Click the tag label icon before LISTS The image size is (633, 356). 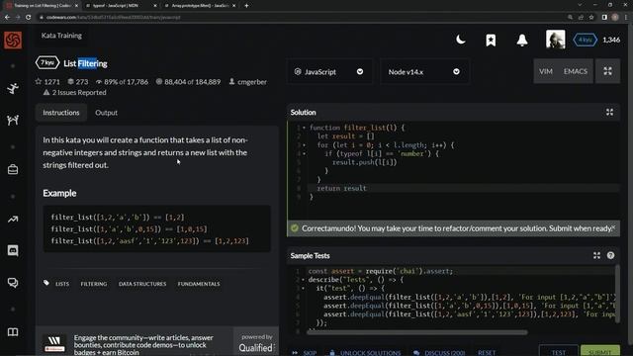tap(46, 283)
